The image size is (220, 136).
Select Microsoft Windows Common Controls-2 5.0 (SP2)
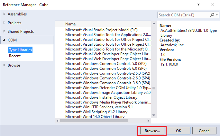point(108,73)
